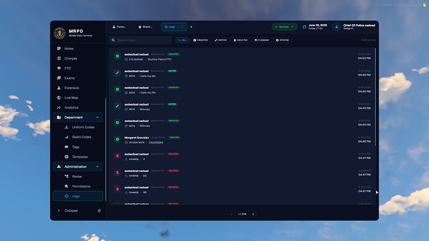Open the Live Map globe icon
The height and width of the screenshot is (241, 429).
point(59,98)
